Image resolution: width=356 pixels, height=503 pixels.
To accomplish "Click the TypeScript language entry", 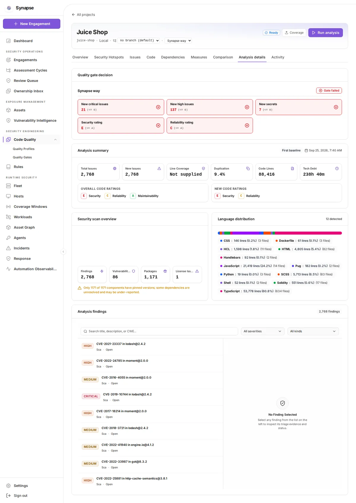I will click(255, 291).
